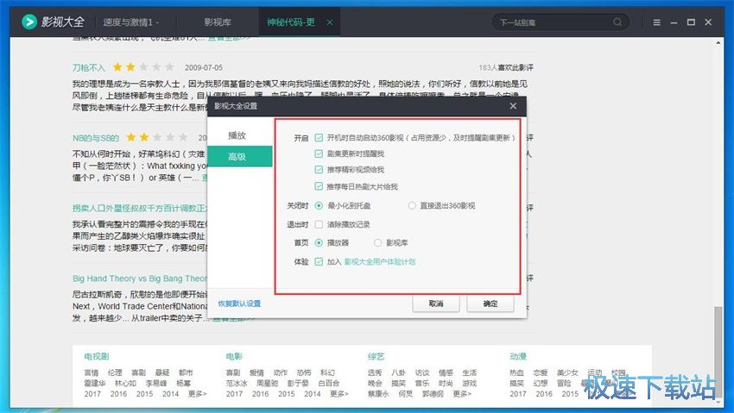Image resolution: width=734 pixels, height=413 pixels.
Task: Close the 神秘代码 tab with its X
Action: pos(330,22)
